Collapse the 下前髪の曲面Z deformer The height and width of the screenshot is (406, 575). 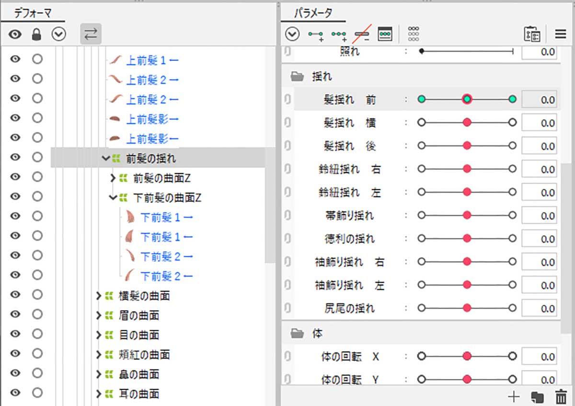(113, 197)
